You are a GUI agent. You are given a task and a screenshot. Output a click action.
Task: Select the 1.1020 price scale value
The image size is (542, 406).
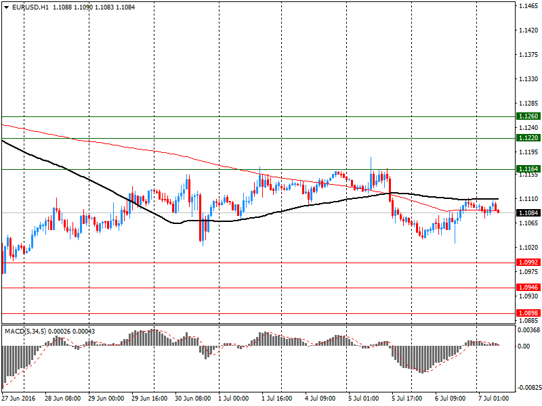click(528, 248)
